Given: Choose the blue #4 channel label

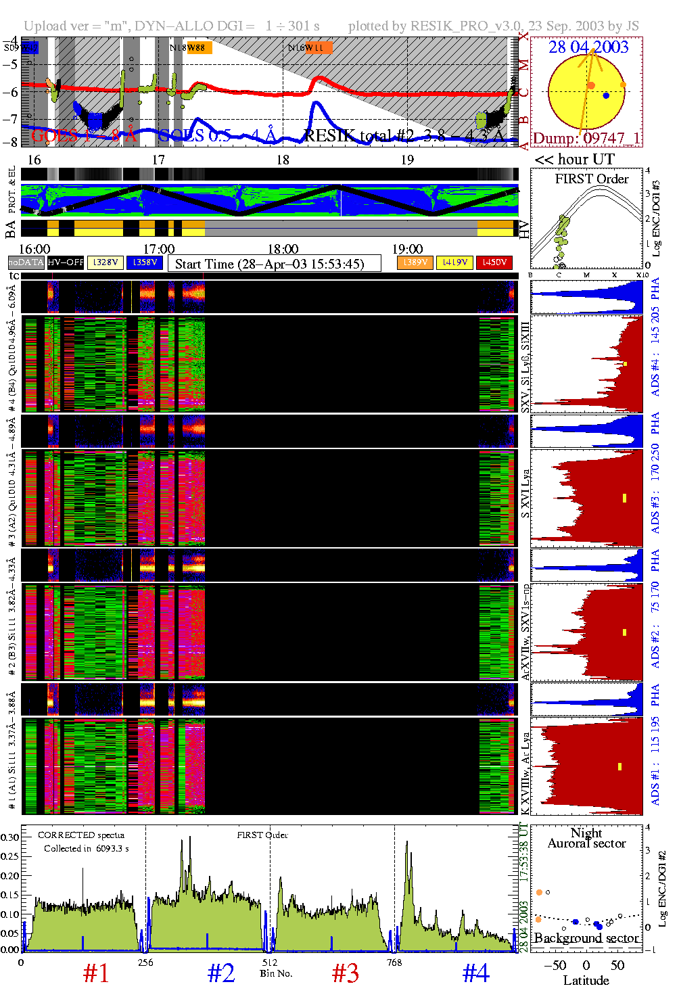Looking at the screenshot, I should (x=476, y=974).
